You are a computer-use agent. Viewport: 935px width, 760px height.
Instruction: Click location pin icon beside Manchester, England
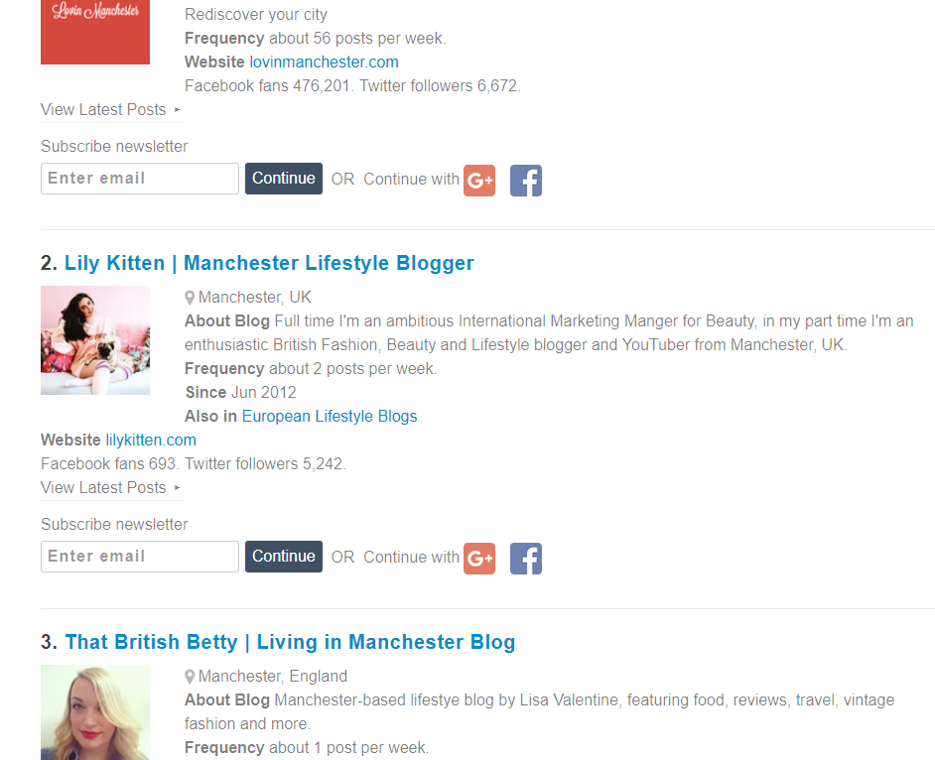(190, 677)
